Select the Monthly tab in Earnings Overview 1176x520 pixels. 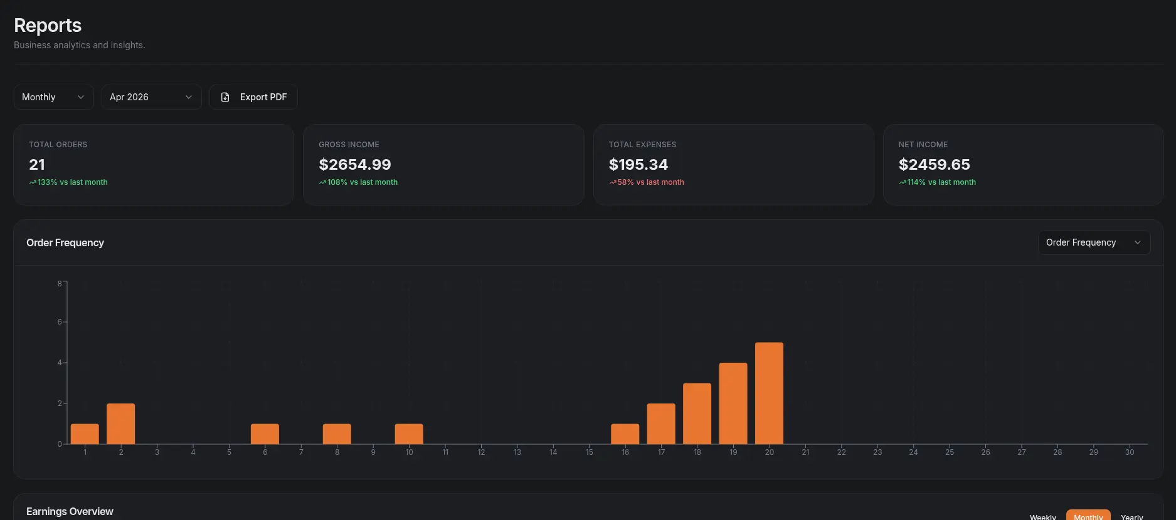tap(1088, 516)
